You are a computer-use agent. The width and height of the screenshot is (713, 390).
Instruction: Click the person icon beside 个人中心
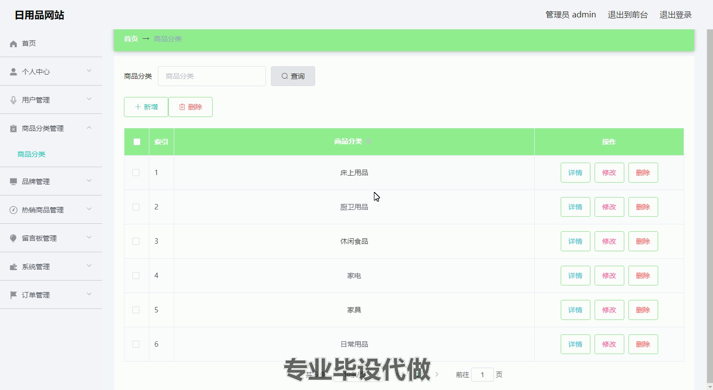point(13,72)
